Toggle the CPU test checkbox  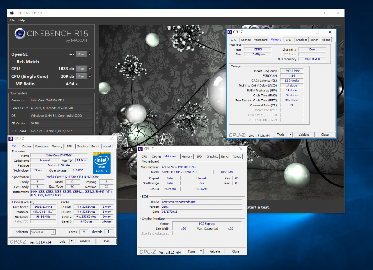pyautogui.click(x=90, y=68)
